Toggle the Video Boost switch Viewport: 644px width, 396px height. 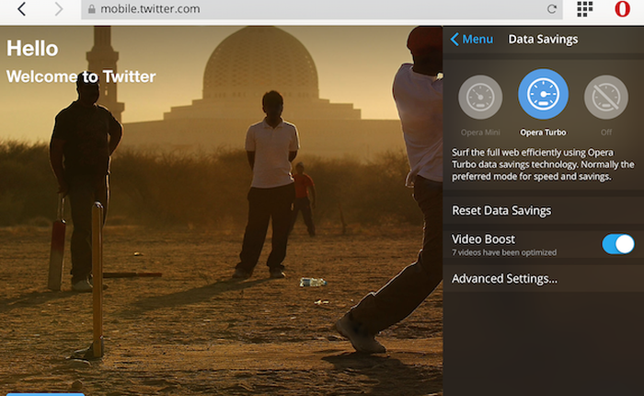617,244
